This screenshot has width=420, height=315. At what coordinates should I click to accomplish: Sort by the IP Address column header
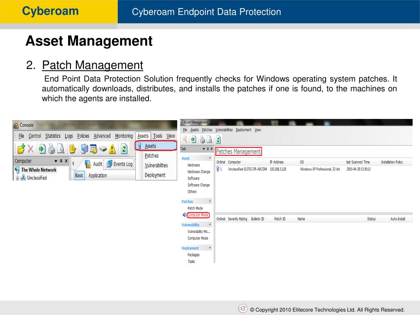pyautogui.click(x=276, y=162)
